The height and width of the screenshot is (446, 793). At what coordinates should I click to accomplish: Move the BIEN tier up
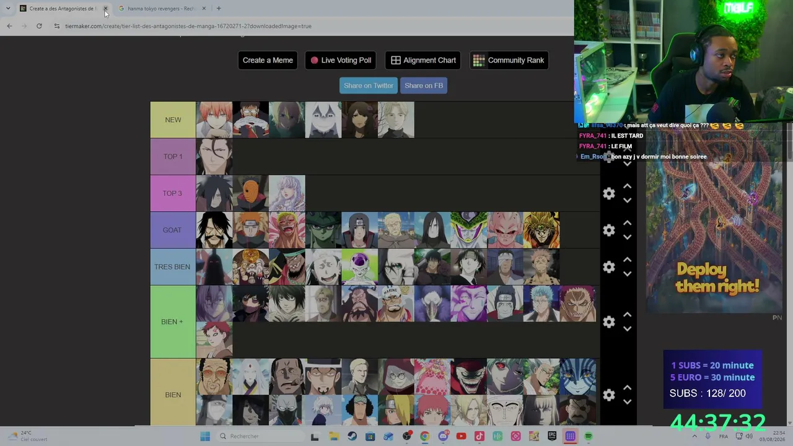click(x=627, y=387)
